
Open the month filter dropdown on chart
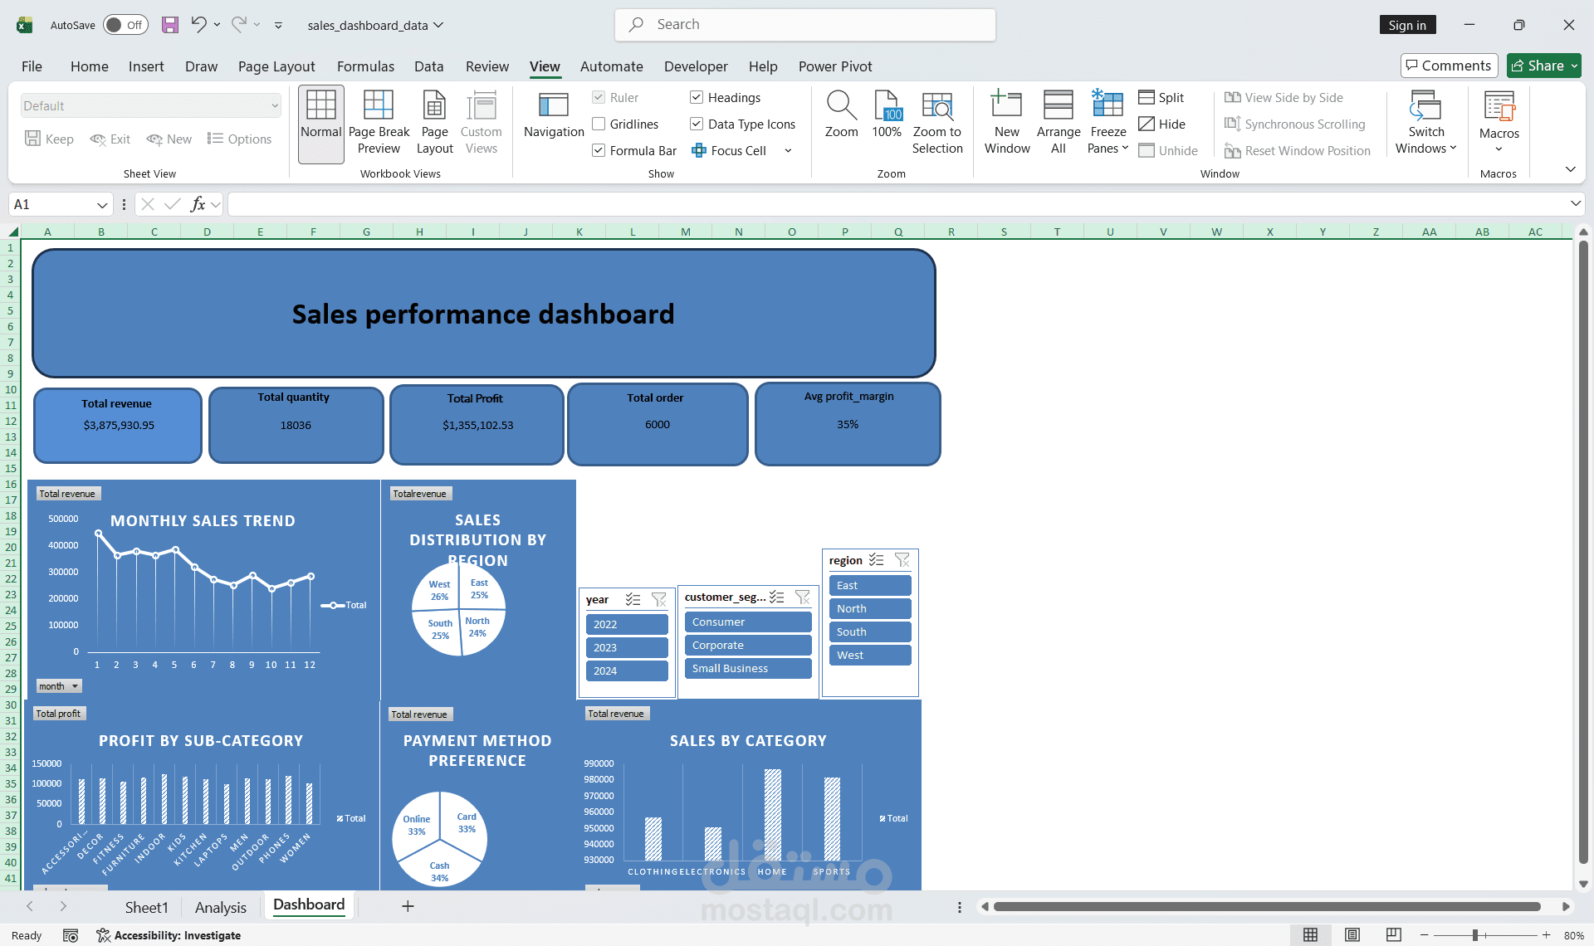59,686
